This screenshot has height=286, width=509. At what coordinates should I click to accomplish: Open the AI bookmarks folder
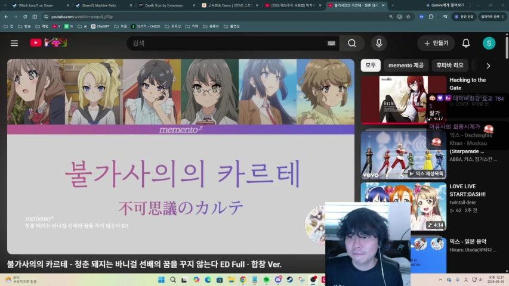[82, 26]
